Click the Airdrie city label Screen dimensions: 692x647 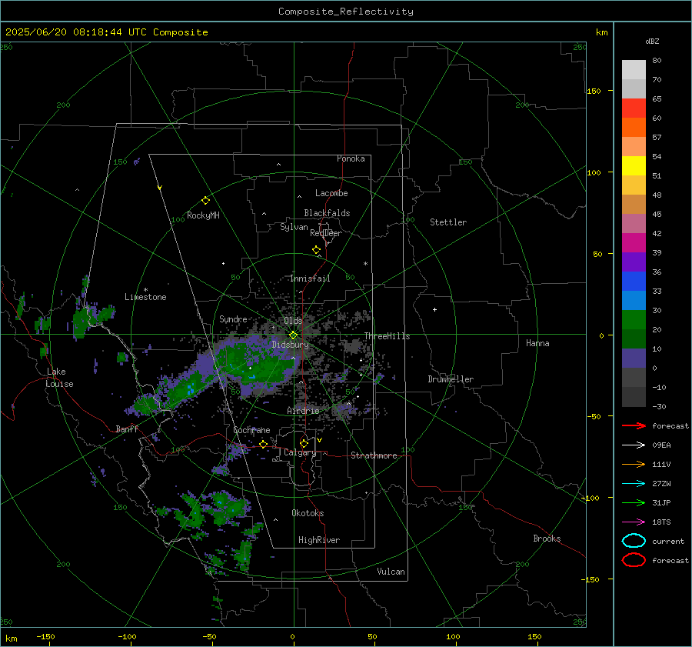point(303,411)
